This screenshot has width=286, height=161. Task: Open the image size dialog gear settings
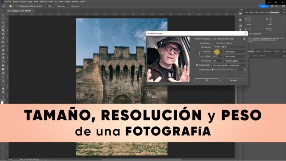pos(244,38)
